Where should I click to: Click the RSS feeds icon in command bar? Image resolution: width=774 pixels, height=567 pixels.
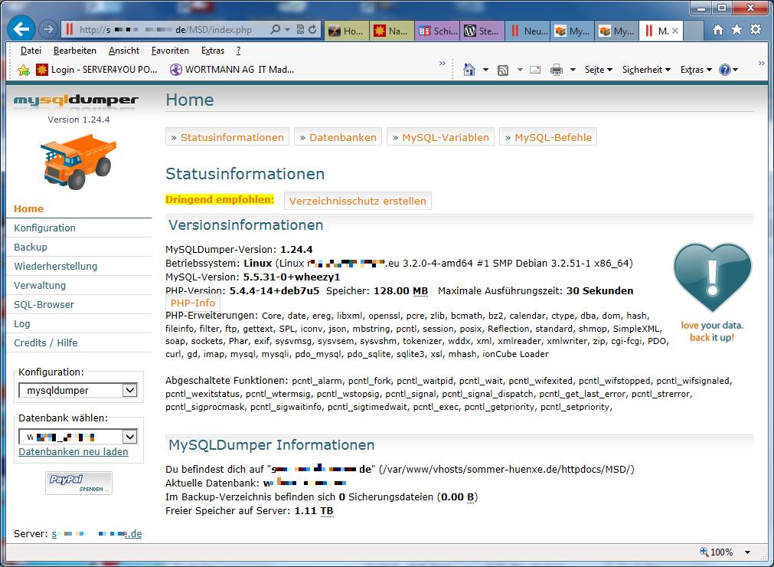coord(503,70)
